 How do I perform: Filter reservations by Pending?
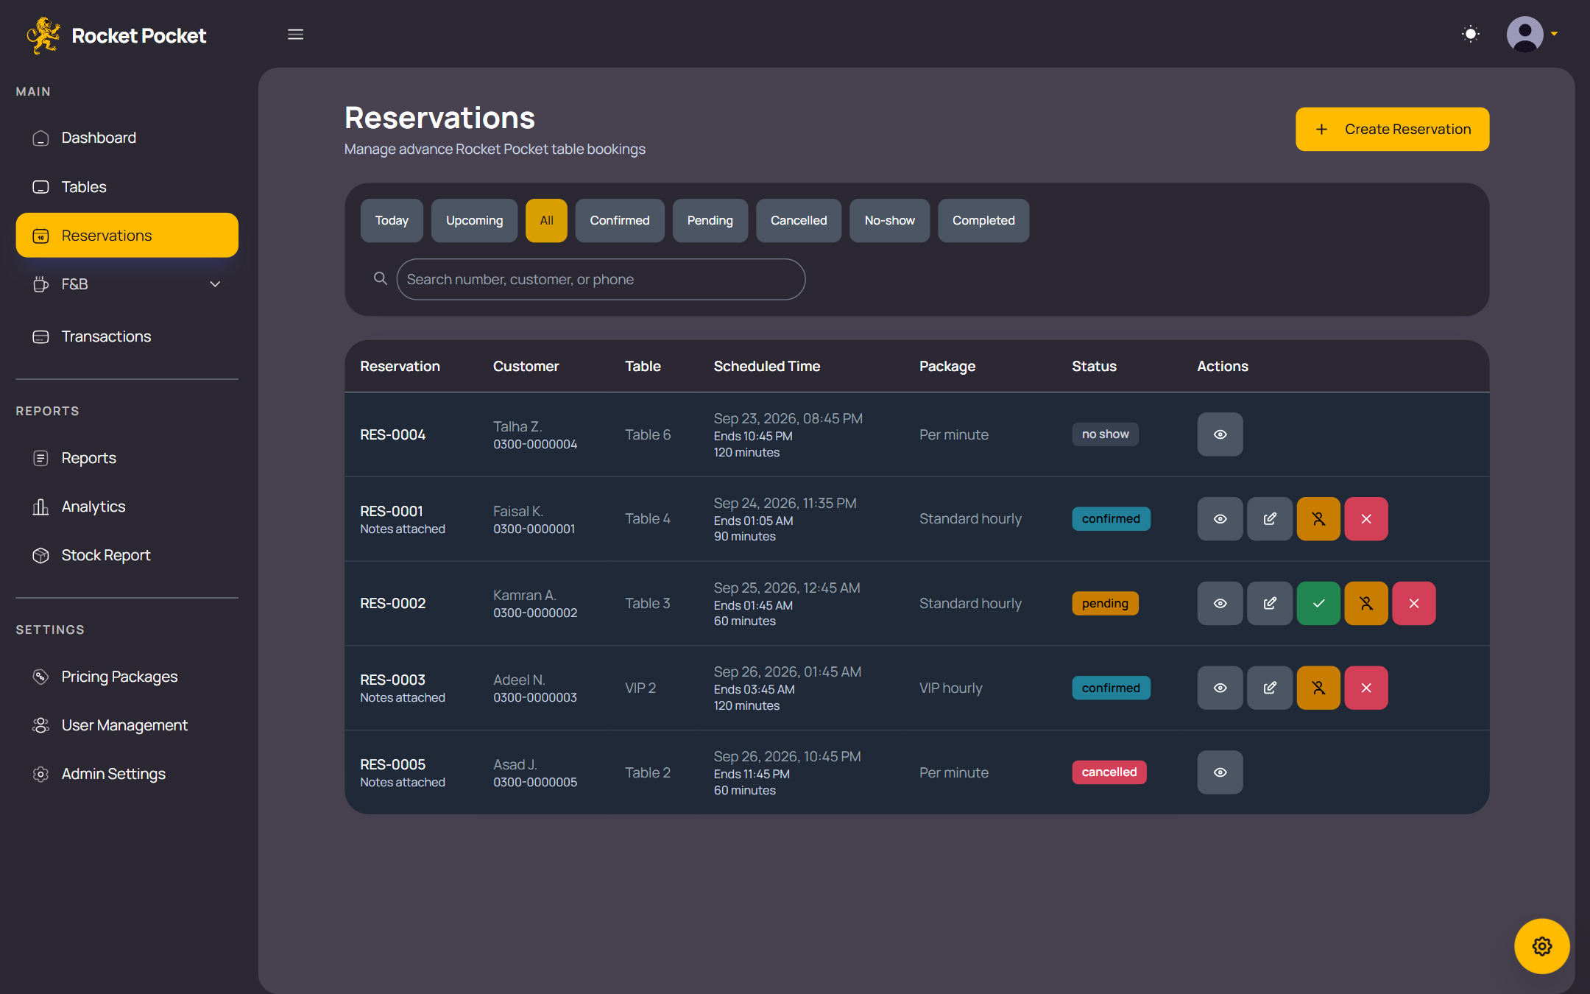pyautogui.click(x=710, y=220)
